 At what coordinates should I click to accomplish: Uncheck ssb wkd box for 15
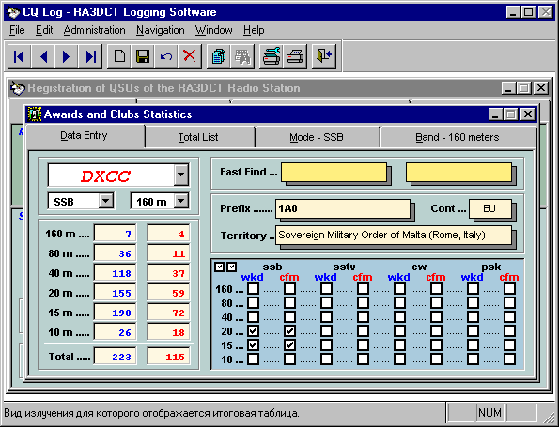pos(253,344)
